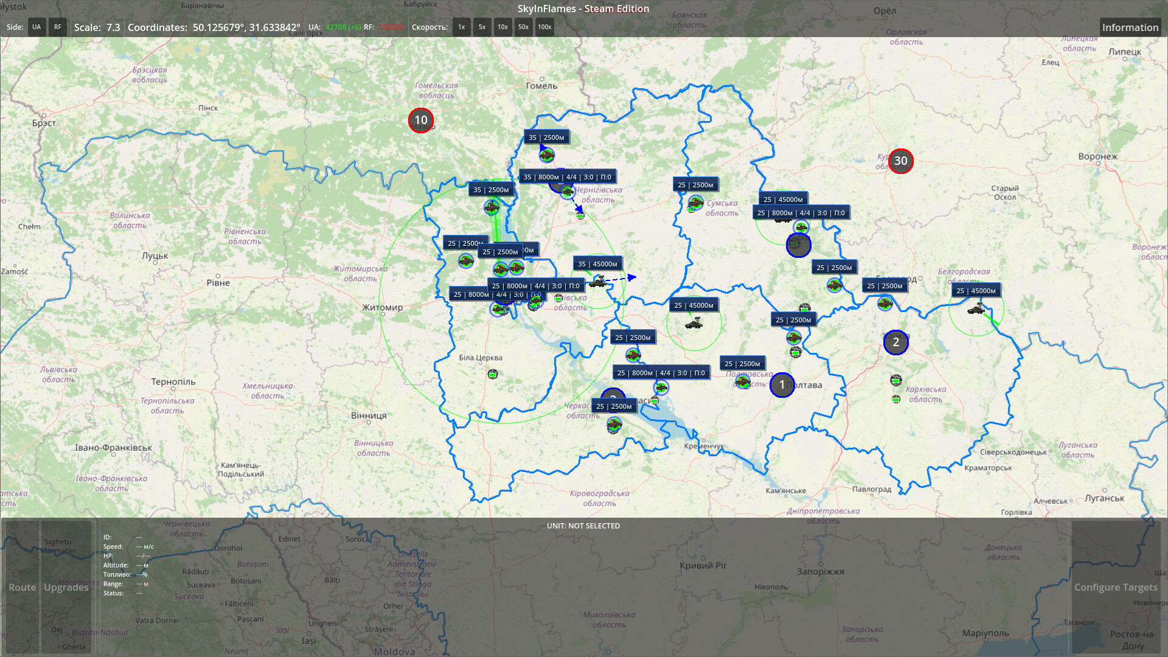Click the Information button

click(1130, 27)
